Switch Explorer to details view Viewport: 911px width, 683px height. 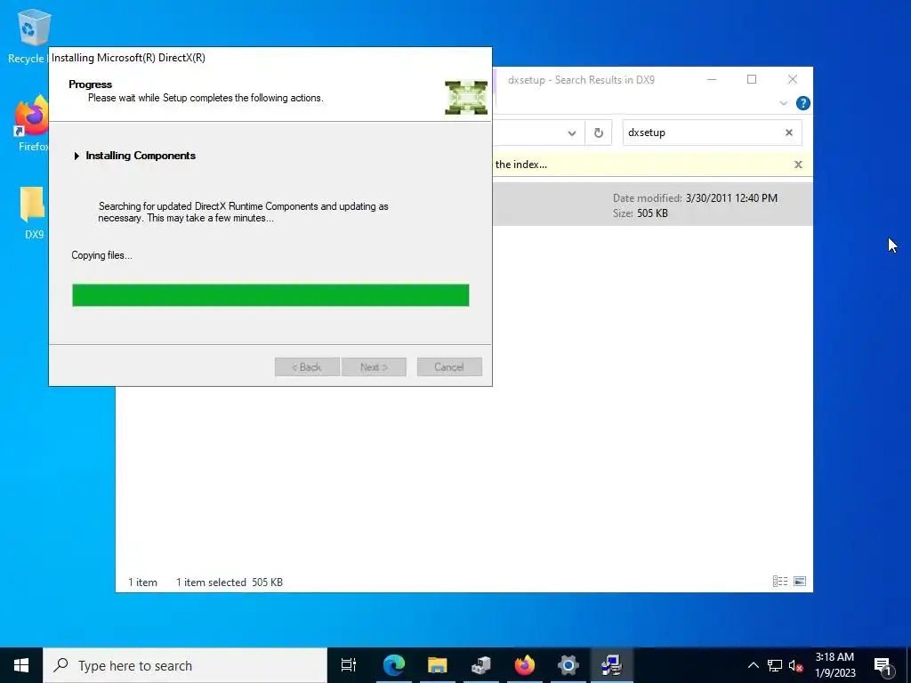779,582
